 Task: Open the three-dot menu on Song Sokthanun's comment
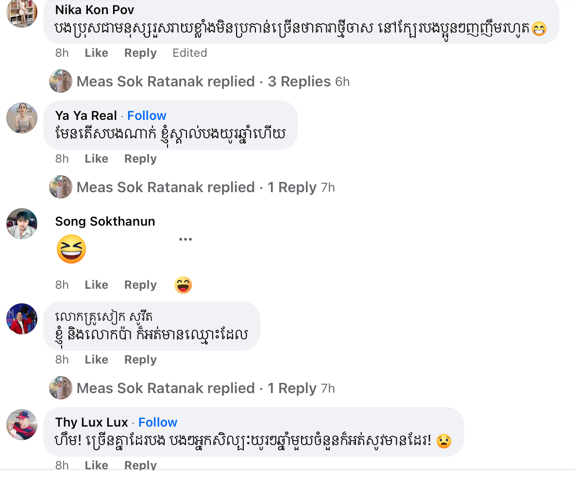tap(186, 239)
